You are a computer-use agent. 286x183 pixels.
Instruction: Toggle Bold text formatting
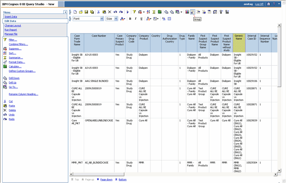(x=130, y=19)
